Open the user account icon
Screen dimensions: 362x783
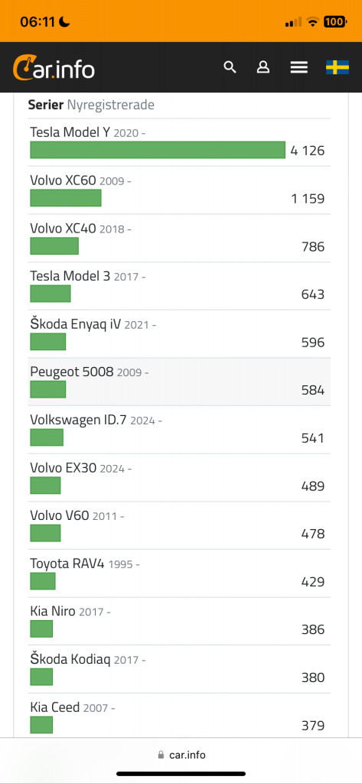(263, 67)
